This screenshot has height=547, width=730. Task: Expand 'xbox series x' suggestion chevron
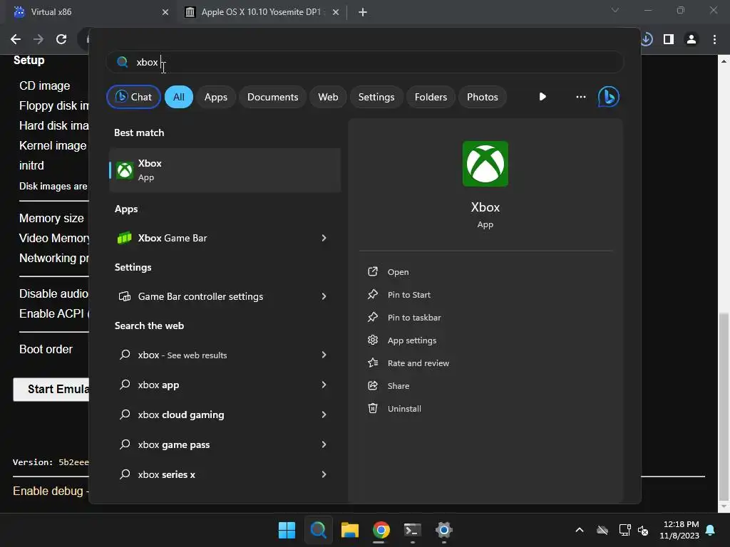[x=324, y=474]
